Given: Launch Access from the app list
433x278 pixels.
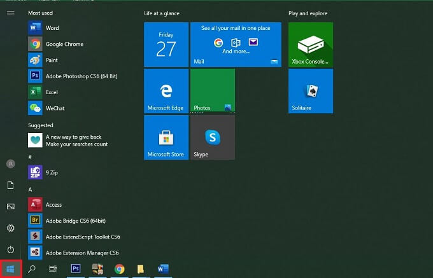Looking at the screenshot, I should [75, 205].
